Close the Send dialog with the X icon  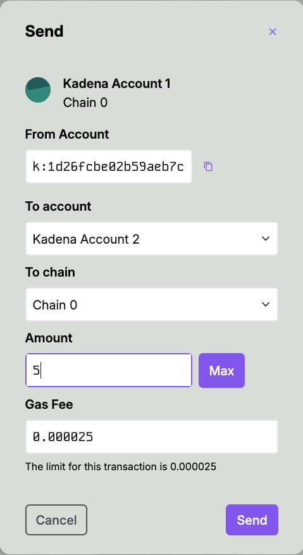coord(272,32)
